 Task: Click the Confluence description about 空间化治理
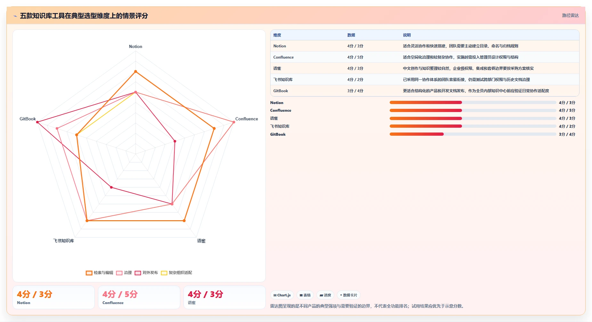pyautogui.click(x=460, y=57)
